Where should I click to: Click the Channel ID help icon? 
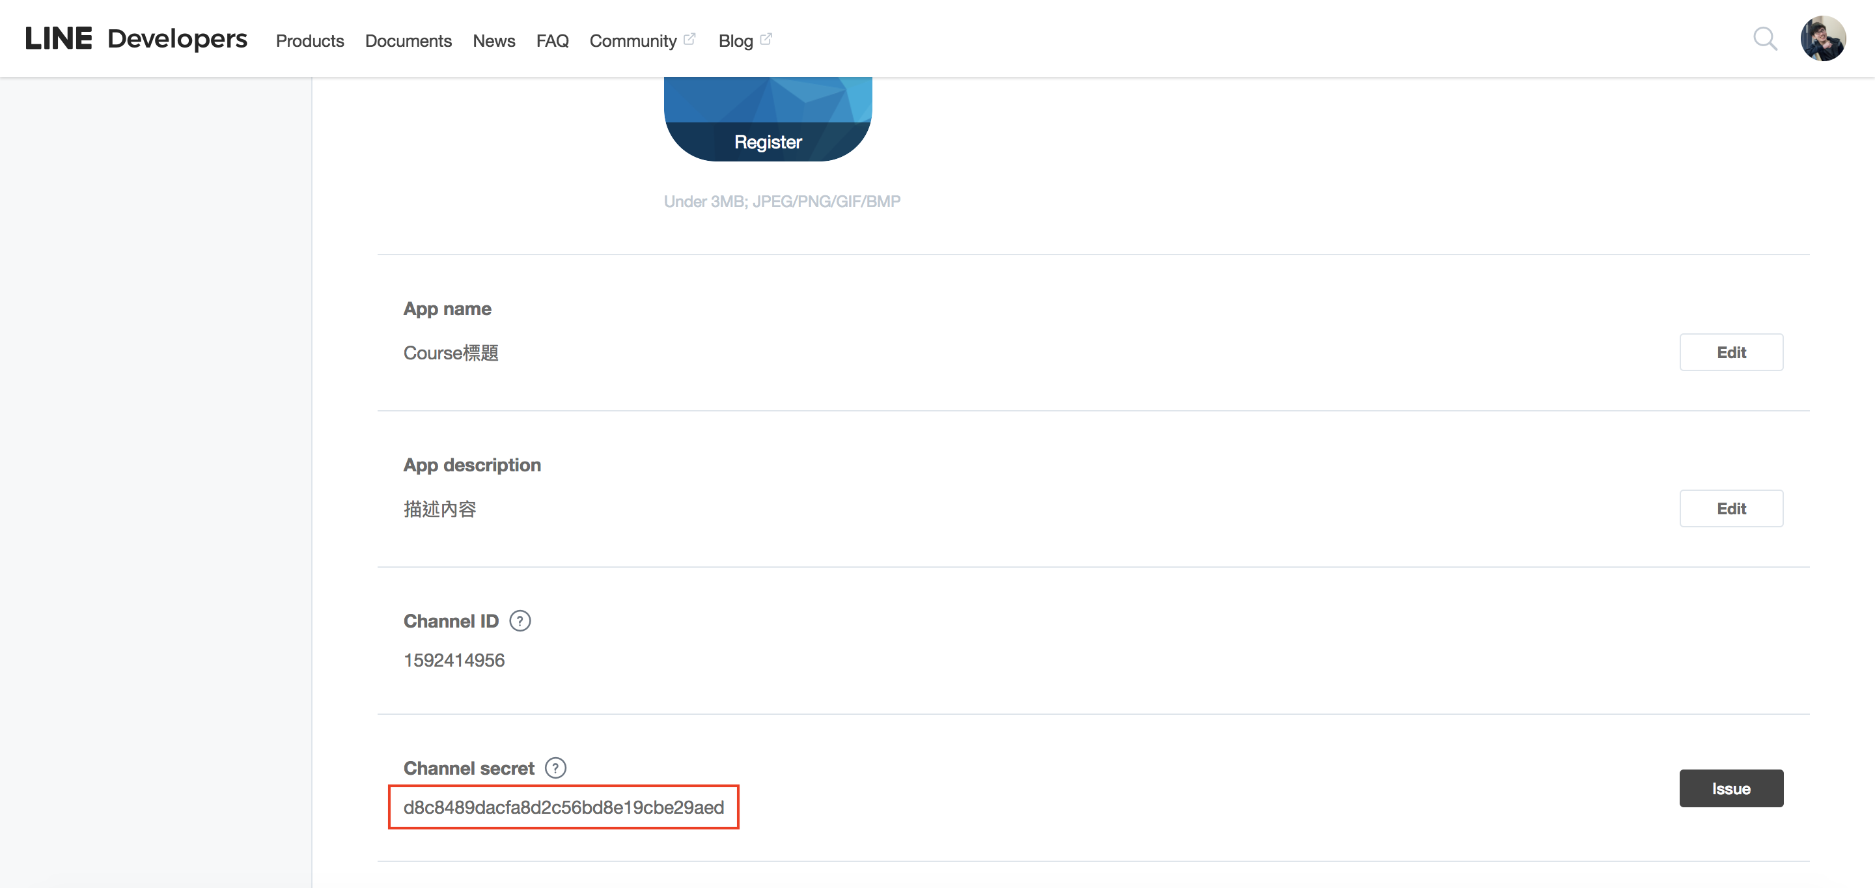pyautogui.click(x=520, y=621)
